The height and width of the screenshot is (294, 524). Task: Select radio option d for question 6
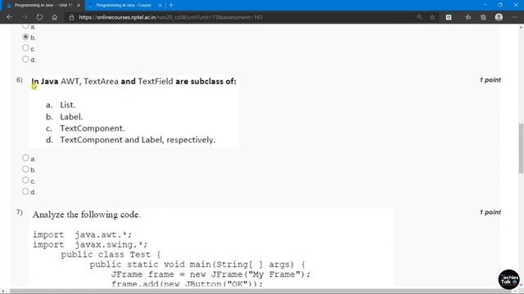(25, 191)
